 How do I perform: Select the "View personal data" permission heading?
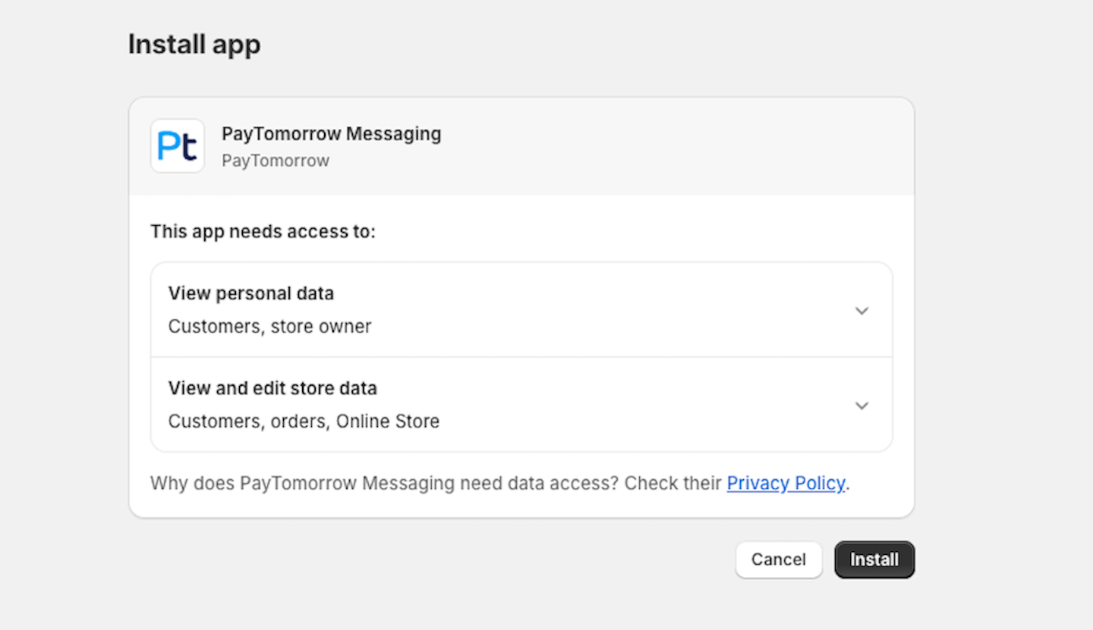251,293
